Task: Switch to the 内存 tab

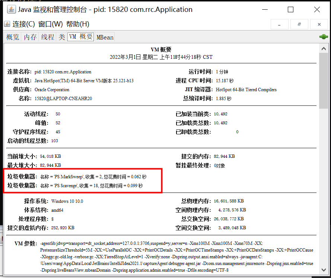Action: click(x=30, y=37)
